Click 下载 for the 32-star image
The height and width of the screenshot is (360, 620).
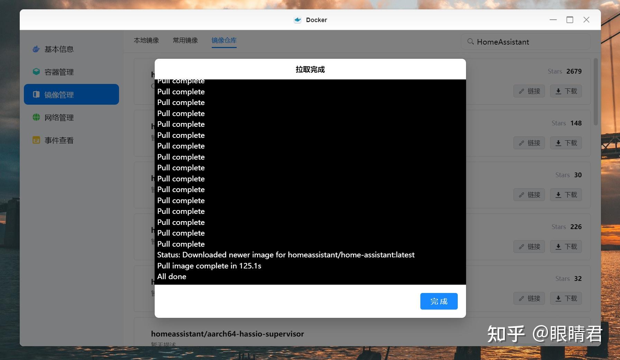(x=566, y=298)
